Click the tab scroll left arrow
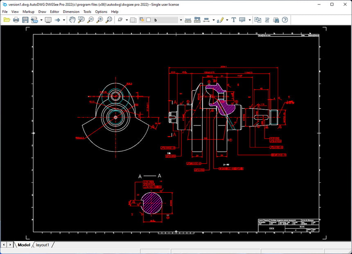Screen dimensions: 352x254 pos(4,245)
